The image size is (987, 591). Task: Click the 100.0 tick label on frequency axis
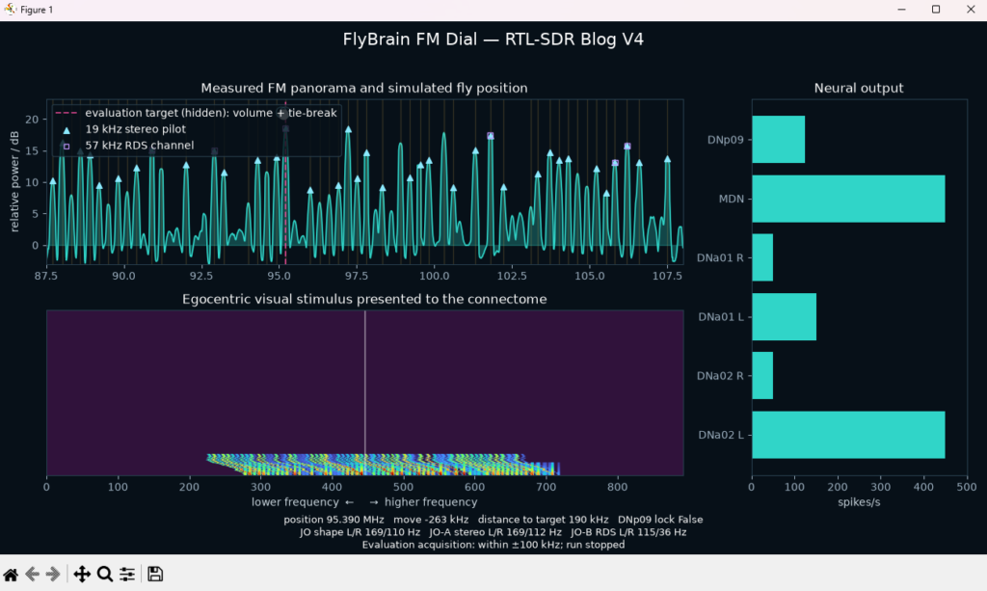pos(435,276)
